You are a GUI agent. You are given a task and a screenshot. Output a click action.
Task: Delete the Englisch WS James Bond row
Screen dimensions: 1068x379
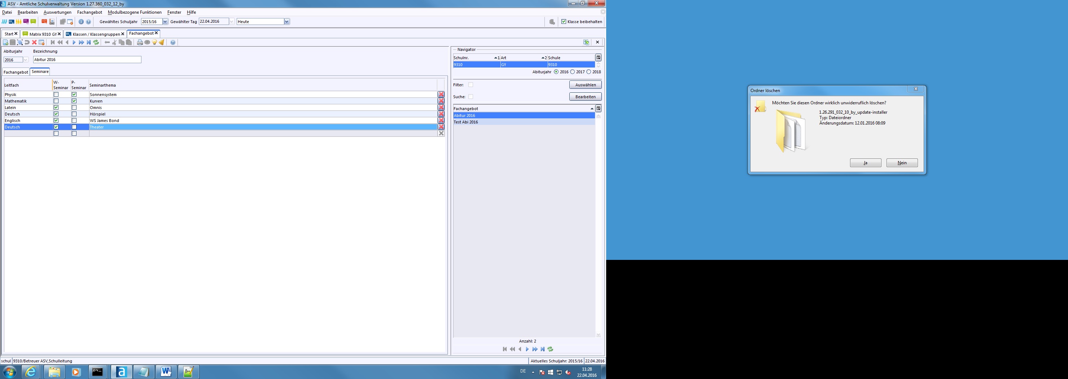pos(441,120)
